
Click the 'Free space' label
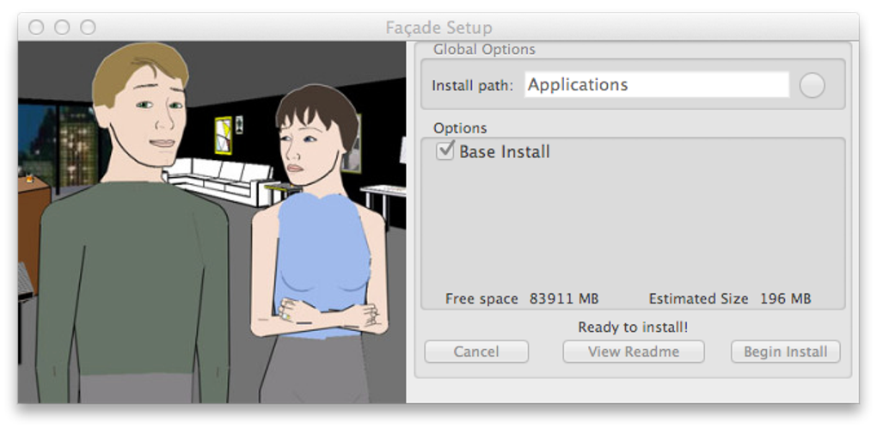coord(481,299)
